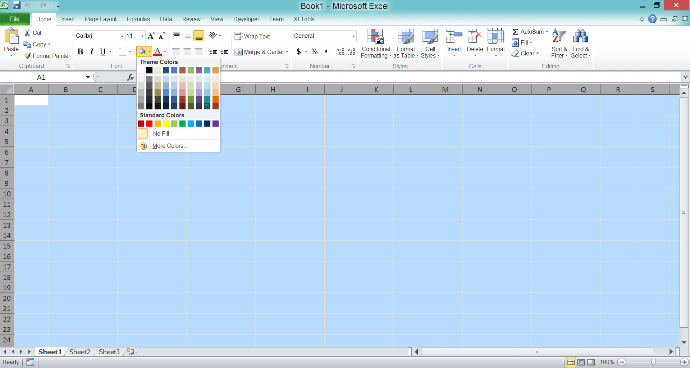Open the Font Size dropdown
This screenshot has height=368, width=690.
click(142, 36)
